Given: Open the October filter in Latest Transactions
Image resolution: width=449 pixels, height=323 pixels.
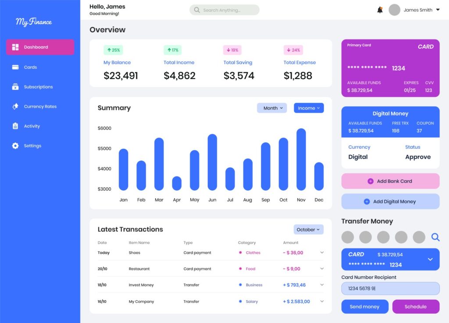Looking at the screenshot, I should (308, 230).
